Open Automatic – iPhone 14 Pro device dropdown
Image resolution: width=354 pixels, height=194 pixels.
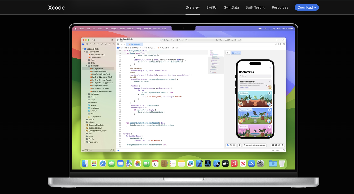click(255, 145)
